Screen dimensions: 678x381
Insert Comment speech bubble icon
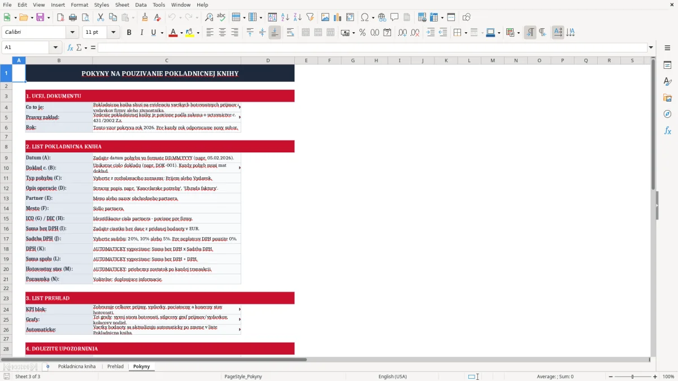point(394,17)
